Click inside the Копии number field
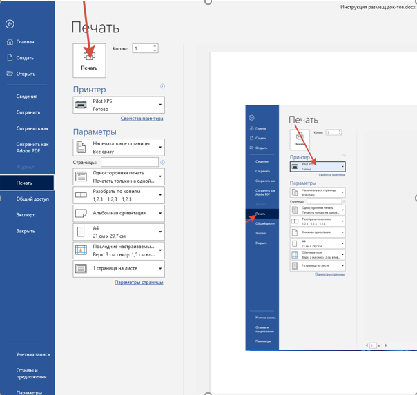This screenshot has width=417, height=395. coord(142,49)
